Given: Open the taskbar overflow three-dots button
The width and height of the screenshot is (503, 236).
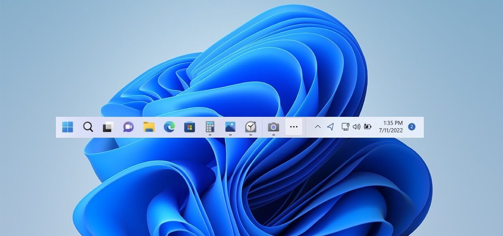Looking at the screenshot, I should 294,127.
